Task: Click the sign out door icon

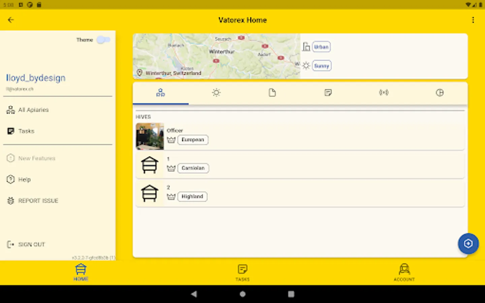Action: 10,244
